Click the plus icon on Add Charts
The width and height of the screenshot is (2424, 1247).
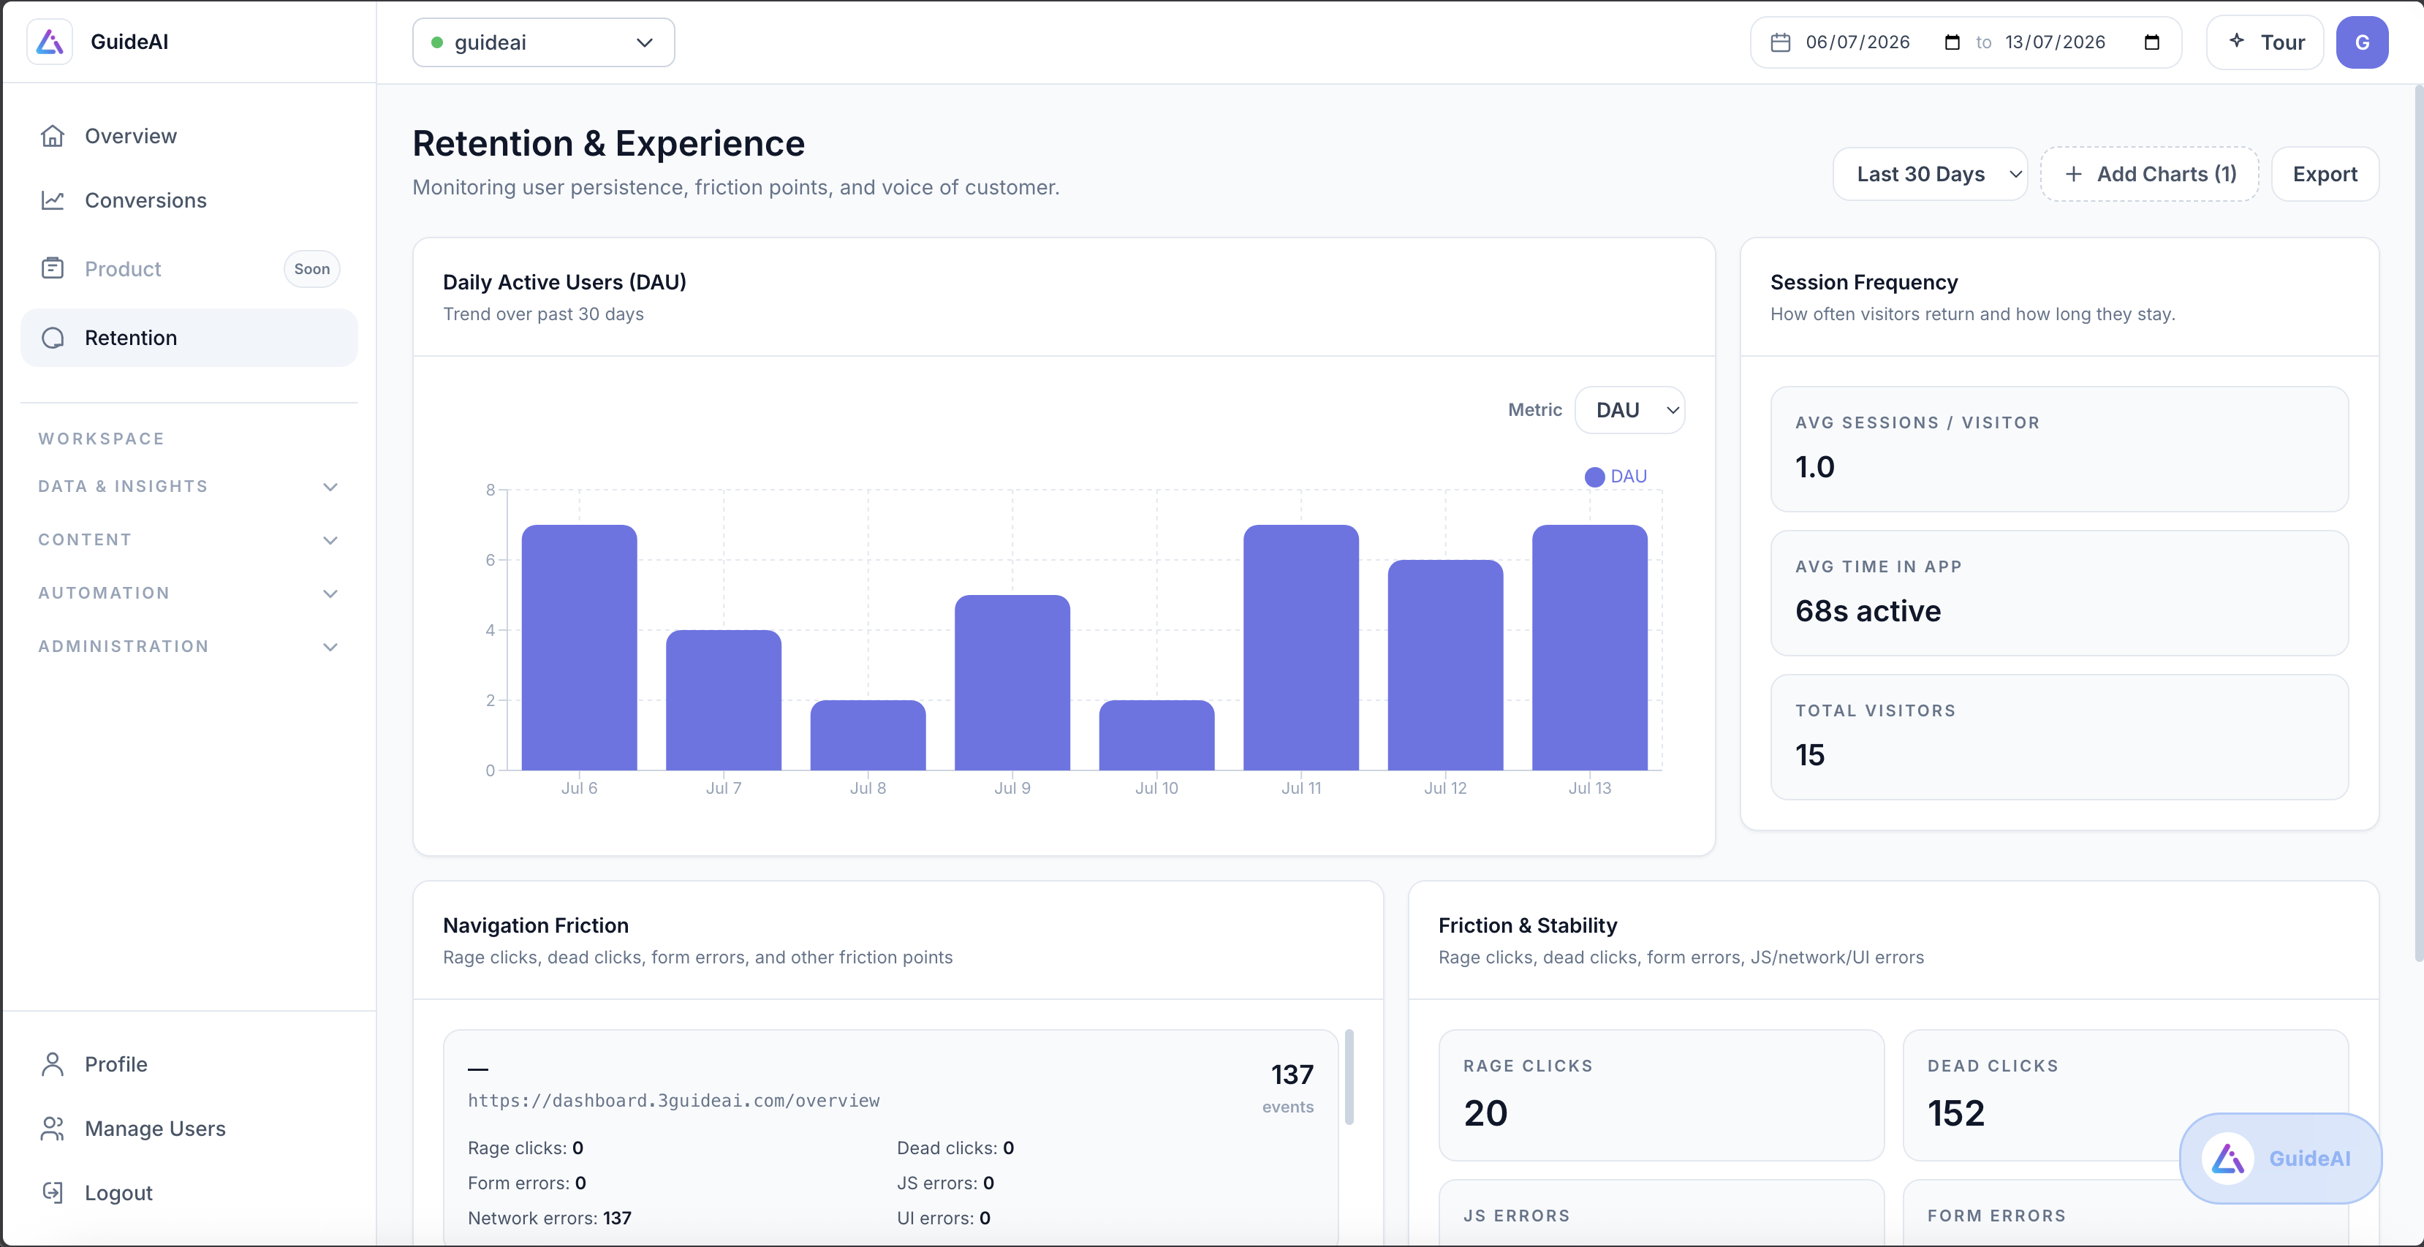point(2073,174)
